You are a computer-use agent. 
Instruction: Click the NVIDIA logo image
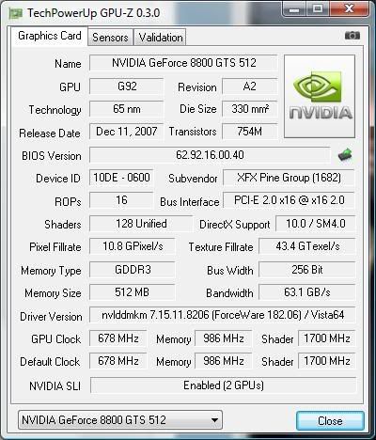coord(320,97)
